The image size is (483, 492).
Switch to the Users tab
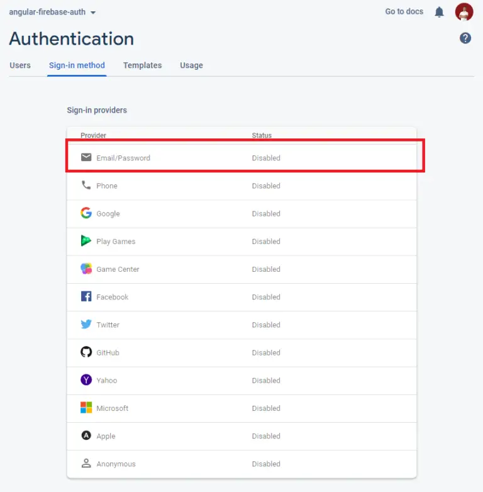[x=20, y=65]
